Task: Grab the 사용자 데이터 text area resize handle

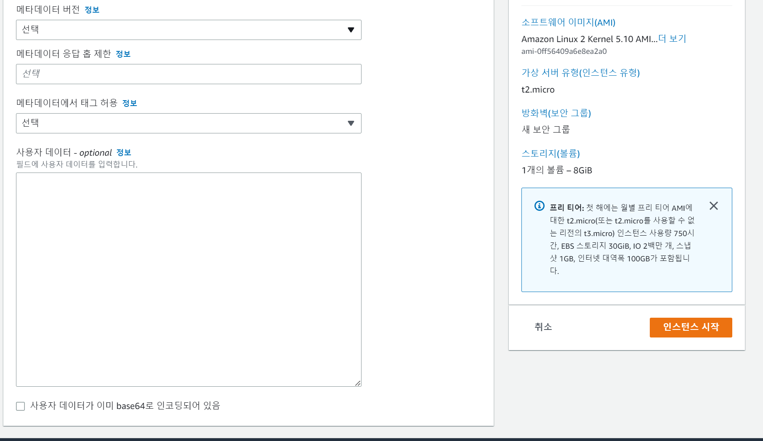Action: coord(358,383)
